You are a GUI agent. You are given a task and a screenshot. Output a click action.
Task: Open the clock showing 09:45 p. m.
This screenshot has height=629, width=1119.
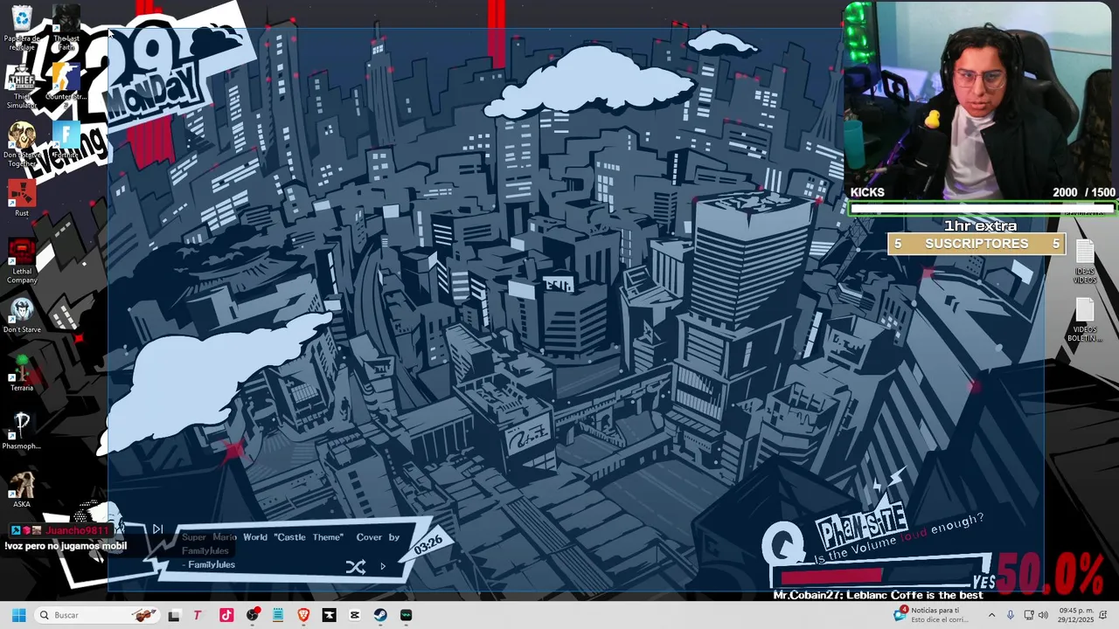coord(1074,615)
